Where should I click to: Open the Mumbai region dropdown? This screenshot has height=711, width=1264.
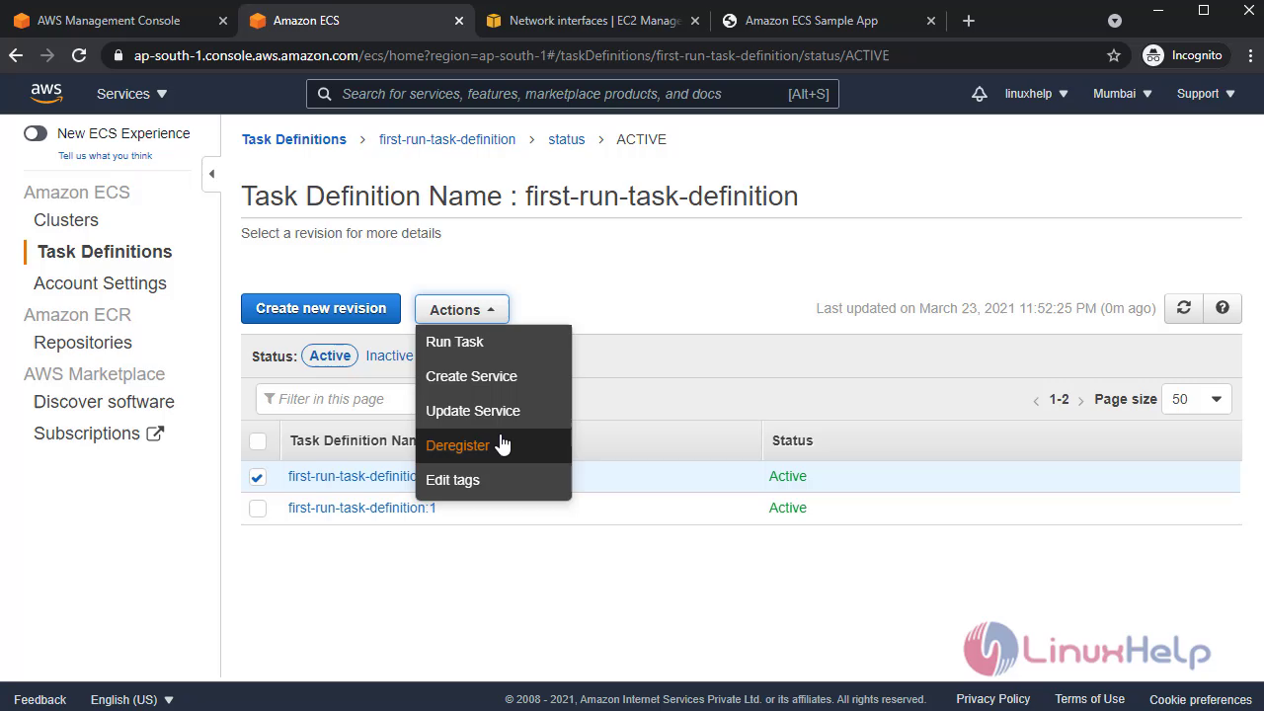pos(1123,94)
